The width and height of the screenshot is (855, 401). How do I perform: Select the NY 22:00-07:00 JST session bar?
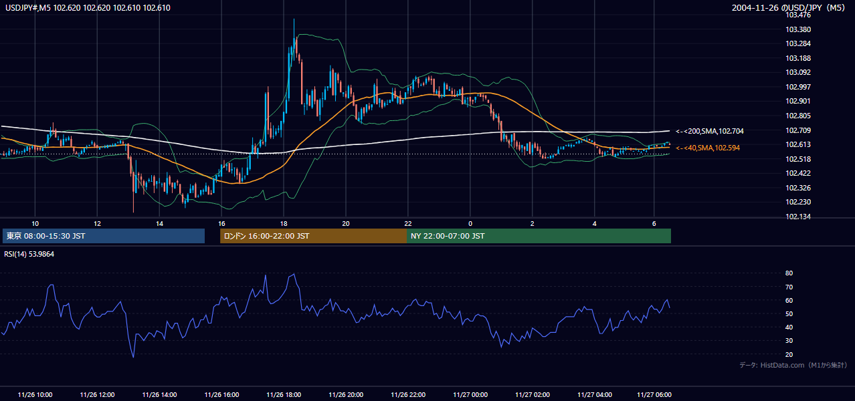[539, 236]
